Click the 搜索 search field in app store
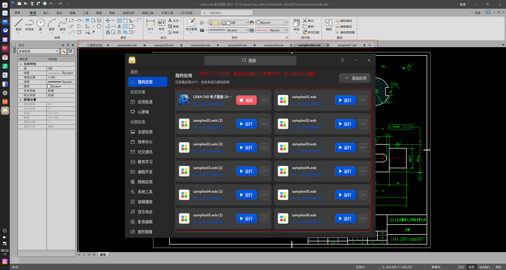The height and width of the screenshot is (270, 506). click(x=250, y=60)
